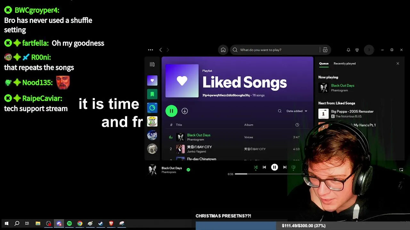Switch to the Queue tab
This screenshot has height=230, width=410.
pyautogui.click(x=324, y=64)
